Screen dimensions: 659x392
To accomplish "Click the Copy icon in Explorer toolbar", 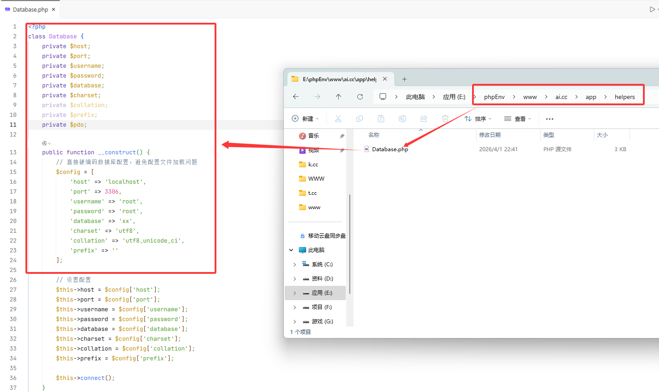I will pos(360,119).
